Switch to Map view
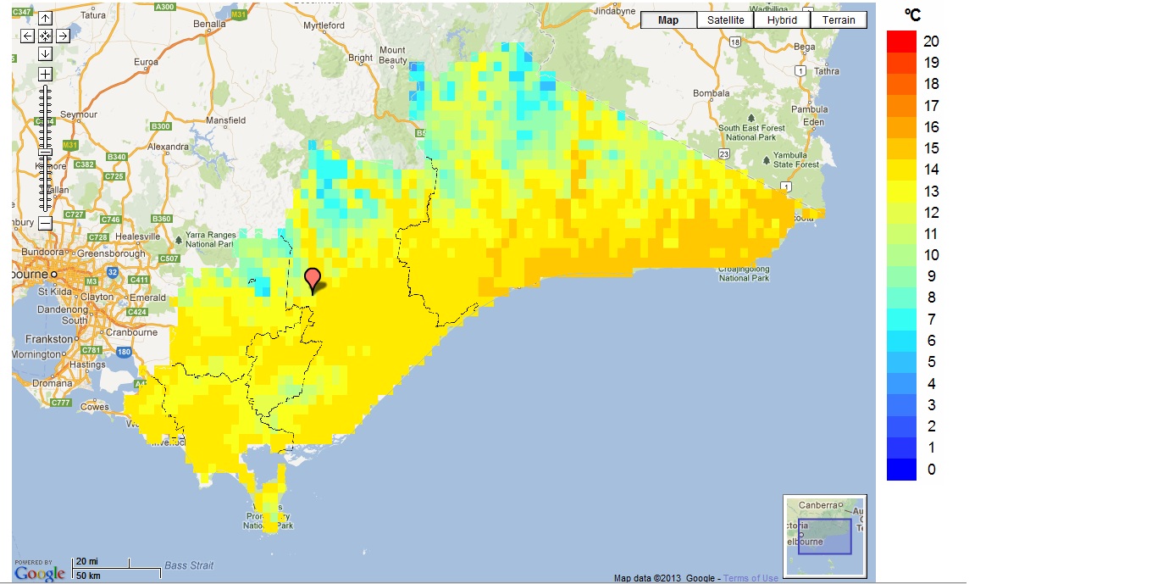Image resolution: width=1152 pixels, height=584 pixels. pyautogui.click(x=668, y=20)
